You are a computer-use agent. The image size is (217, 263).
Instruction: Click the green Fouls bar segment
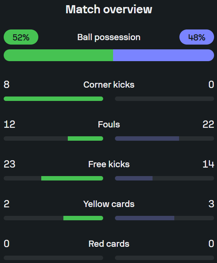85,138
